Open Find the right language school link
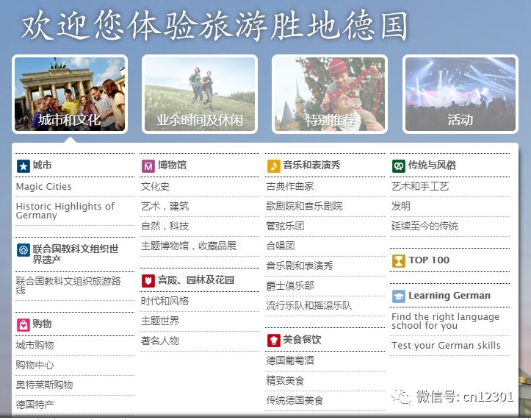Image resolution: width=531 pixels, height=420 pixels. click(445, 321)
